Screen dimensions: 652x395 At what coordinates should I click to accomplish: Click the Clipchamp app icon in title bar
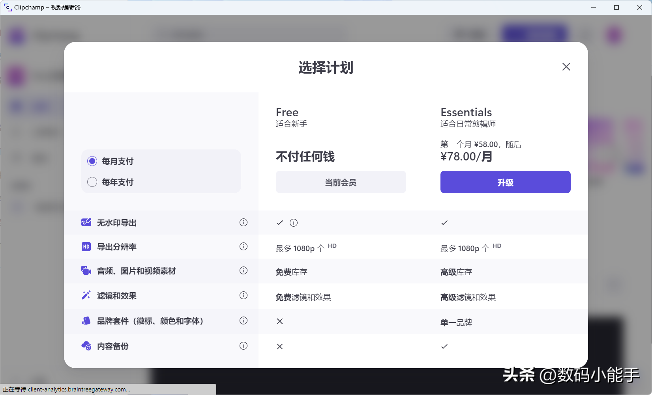point(7,7)
